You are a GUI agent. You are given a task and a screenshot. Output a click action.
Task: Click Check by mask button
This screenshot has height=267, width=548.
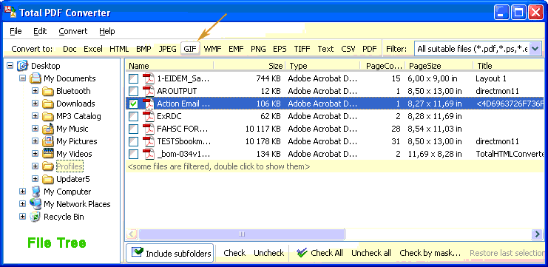[430, 253]
